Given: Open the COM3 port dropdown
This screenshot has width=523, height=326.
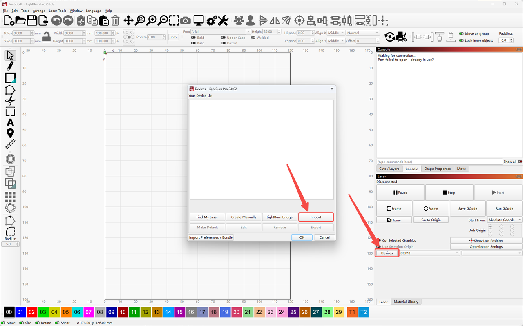Looking at the screenshot, I should tap(429, 253).
